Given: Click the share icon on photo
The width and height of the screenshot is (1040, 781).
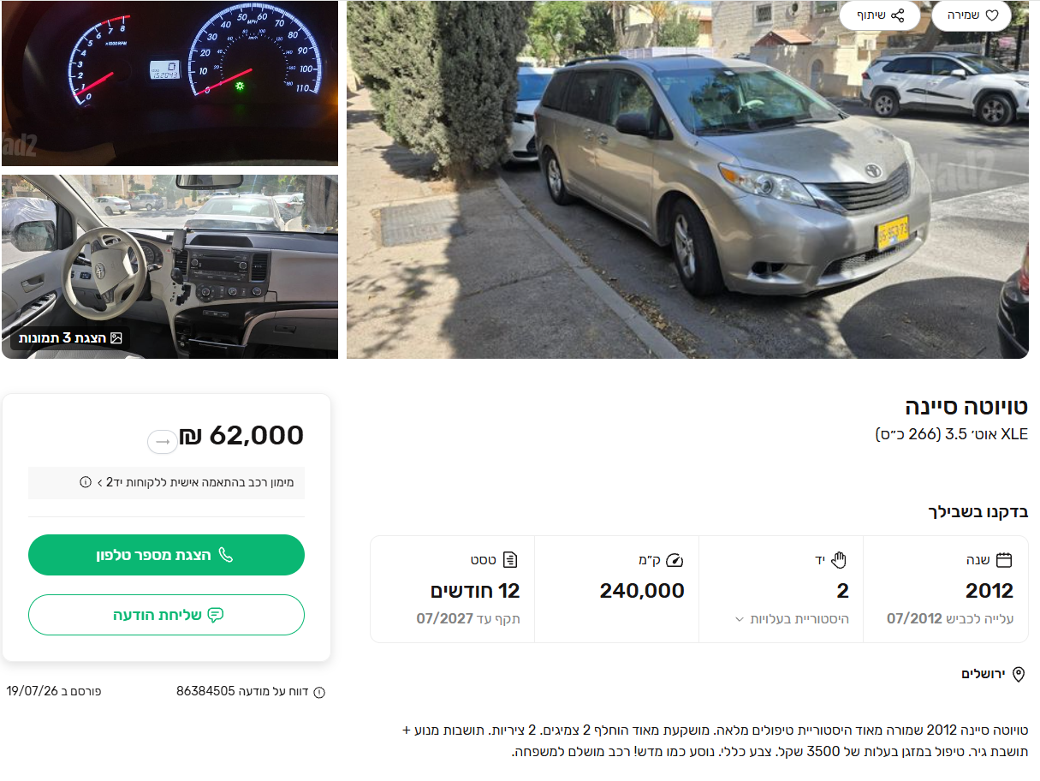Looking at the screenshot, I should tap(898, 15).
